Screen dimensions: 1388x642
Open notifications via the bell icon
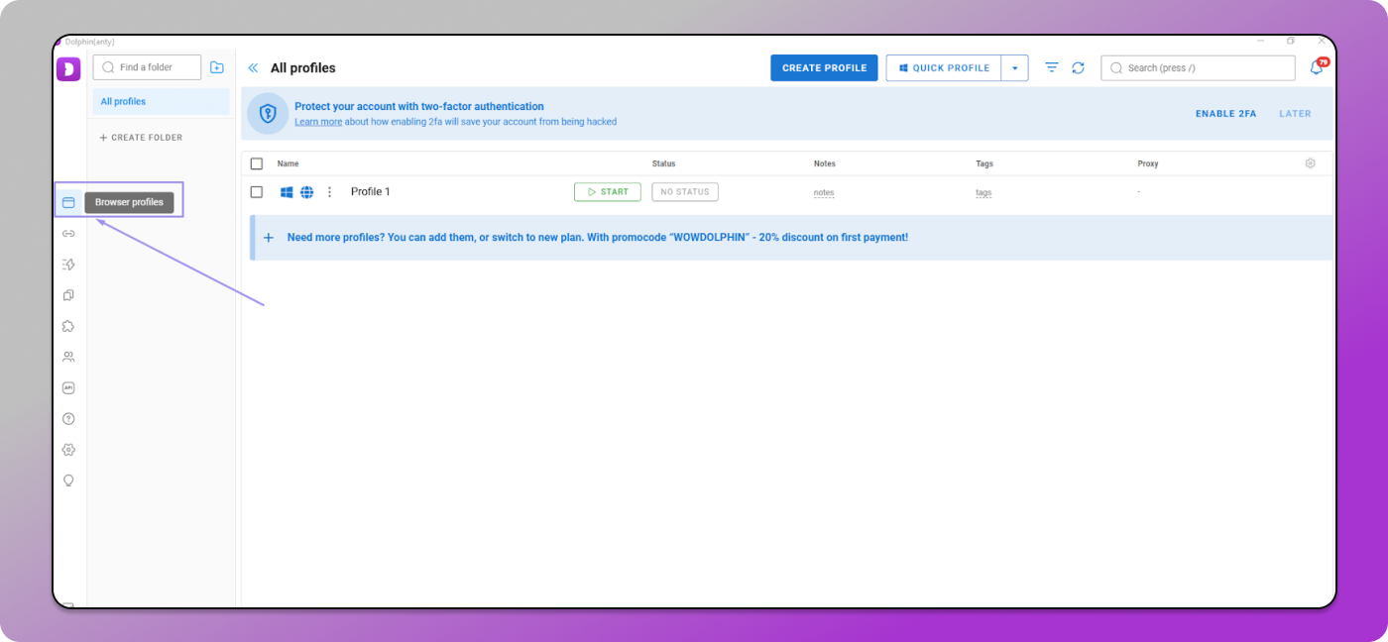click(1317, 67)
